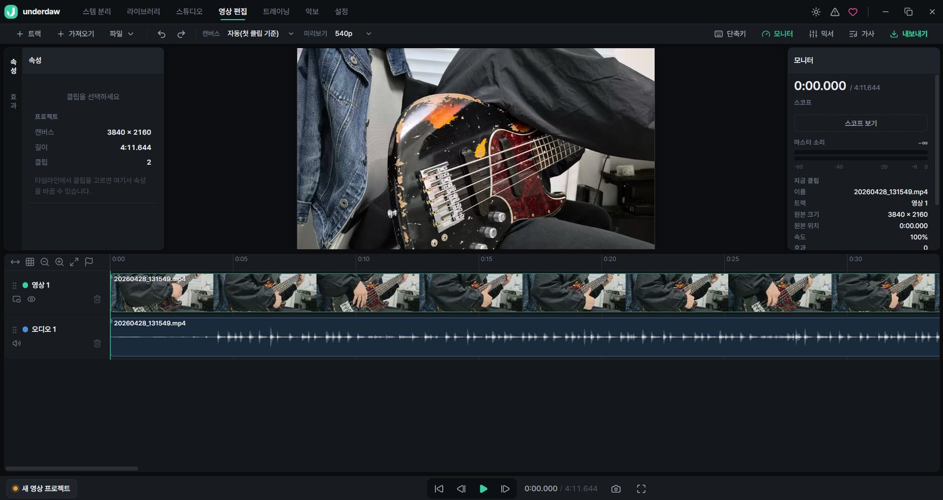Redo the last action

click(181, 34)
